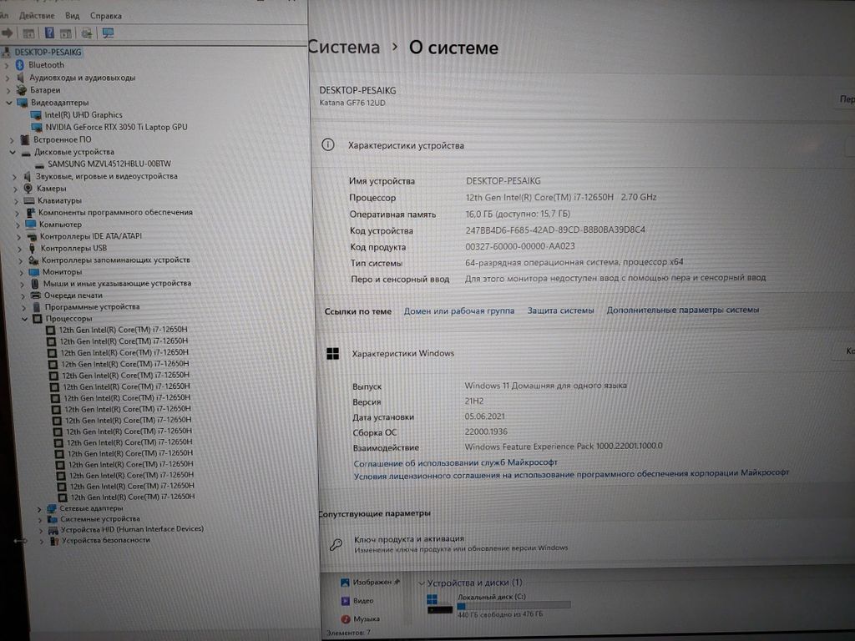Image resolution: width=855 pixels, height=641 pixels.
Task: Collapse the Процессоры tree node
Action: (x=25, y=319)
